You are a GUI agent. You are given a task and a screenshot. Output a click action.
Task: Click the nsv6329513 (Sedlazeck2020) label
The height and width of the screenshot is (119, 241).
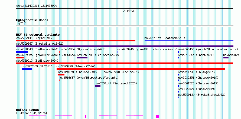click(37, 61)
